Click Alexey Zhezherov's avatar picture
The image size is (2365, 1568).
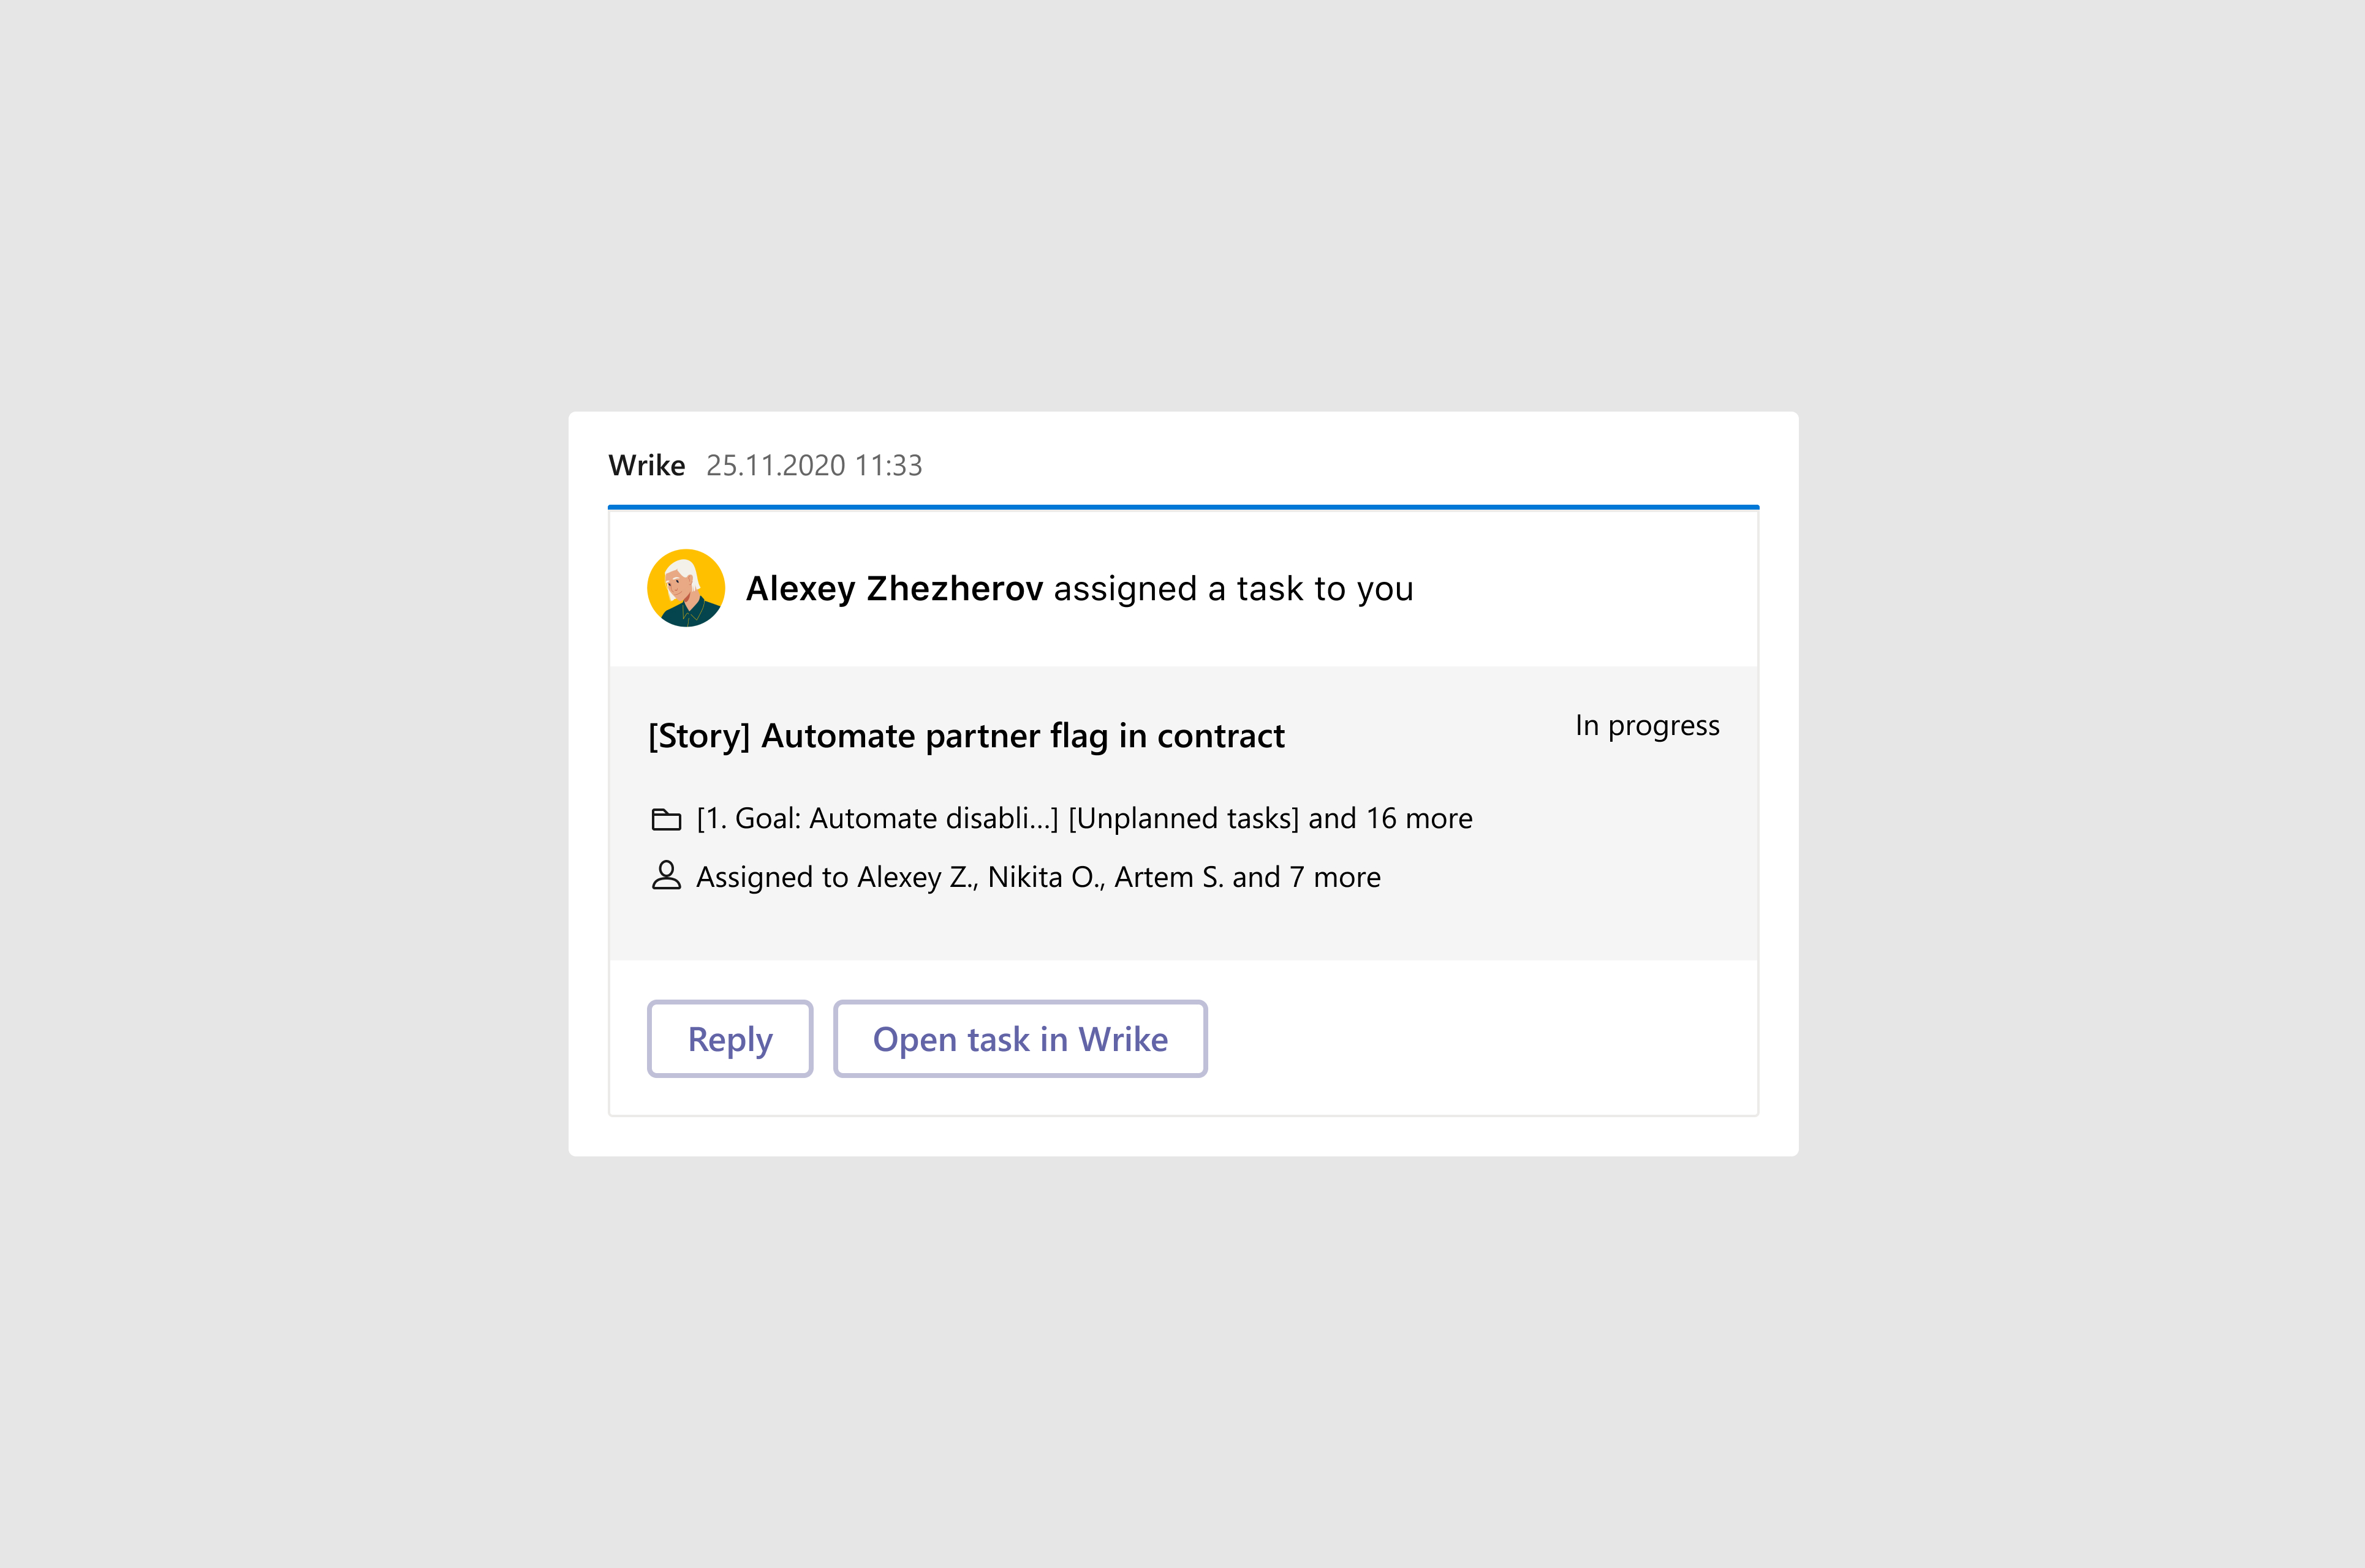click(x=686, y=588)
